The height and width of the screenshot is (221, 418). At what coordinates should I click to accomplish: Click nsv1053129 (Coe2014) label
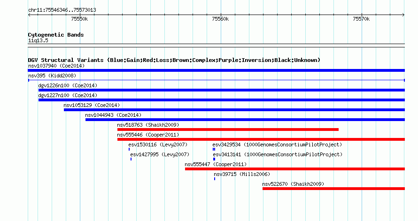pos(92,105)
